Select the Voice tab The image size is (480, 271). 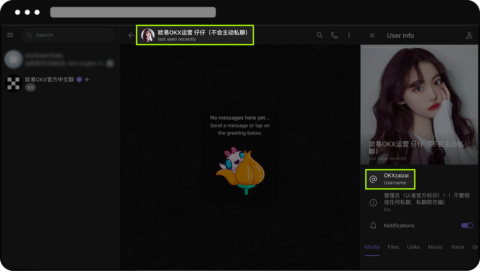457,247
